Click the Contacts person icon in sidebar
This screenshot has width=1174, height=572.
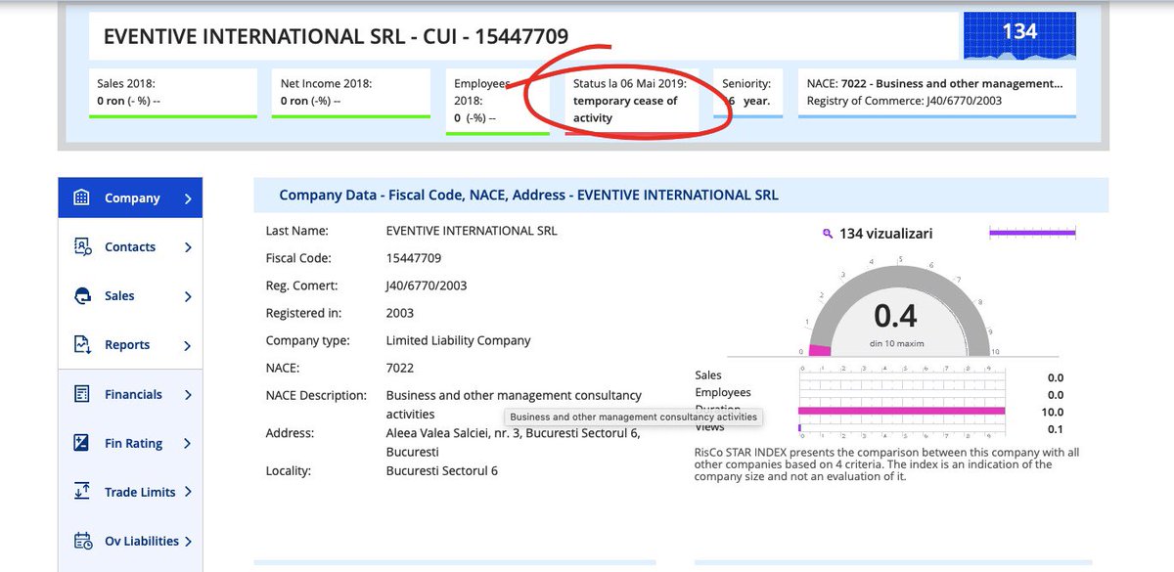(x=82, y=246)
